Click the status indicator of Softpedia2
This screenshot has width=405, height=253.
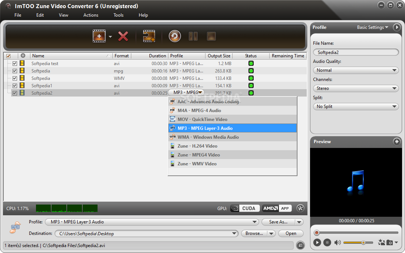(x=251, y=93)
